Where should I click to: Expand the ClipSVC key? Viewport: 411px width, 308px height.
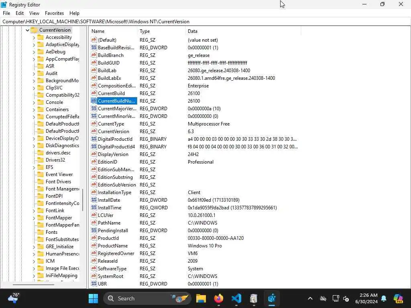click(x=34, y=88)
